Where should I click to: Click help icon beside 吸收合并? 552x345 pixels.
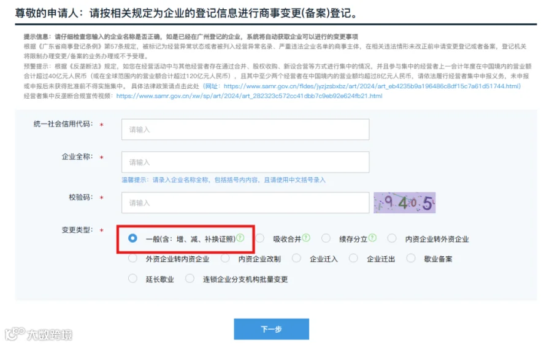306,238
